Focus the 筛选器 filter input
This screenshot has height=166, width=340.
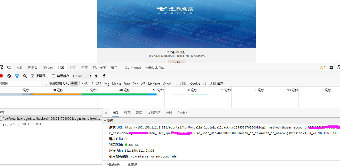click(x=21, y=84)
